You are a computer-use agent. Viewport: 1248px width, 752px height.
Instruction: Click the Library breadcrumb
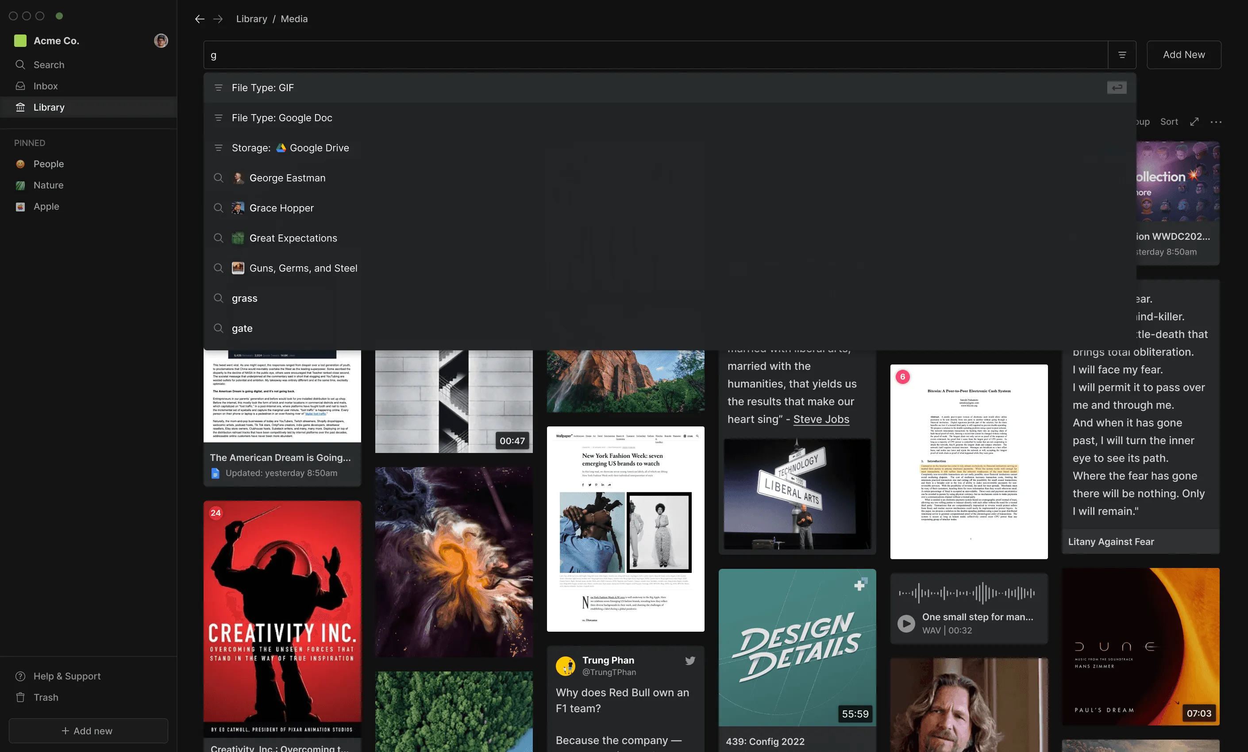252,19
